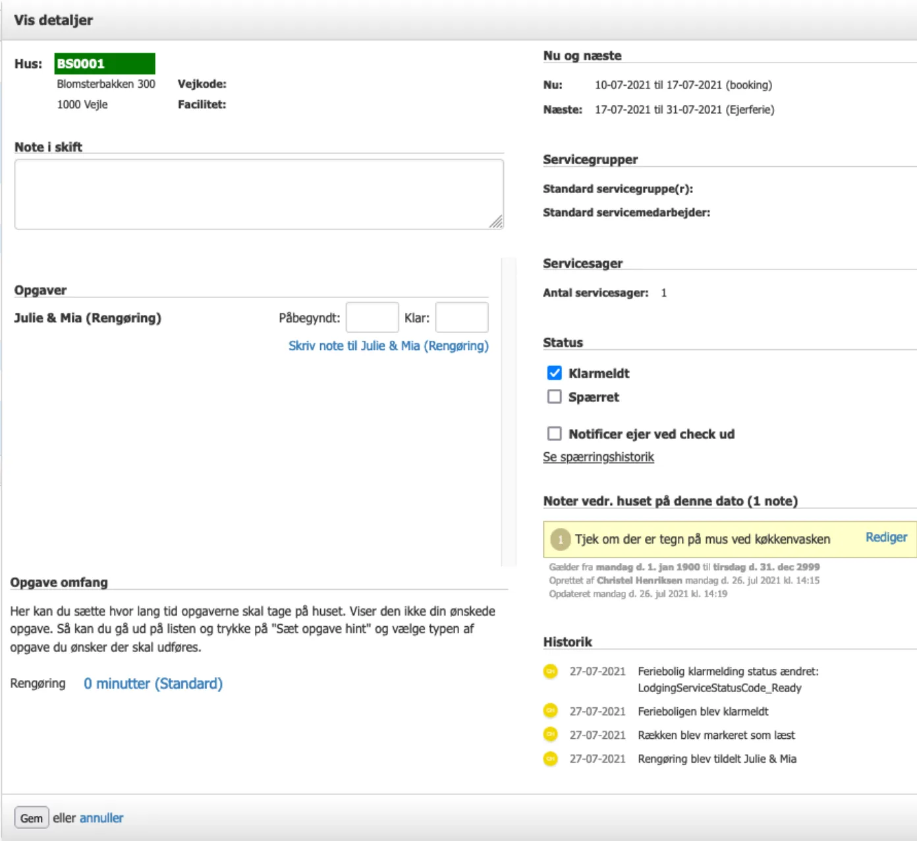Open 'Se spærringshistorik' link
The height and width of the screenshot is (841, 917).
click(x=598, y=457)
